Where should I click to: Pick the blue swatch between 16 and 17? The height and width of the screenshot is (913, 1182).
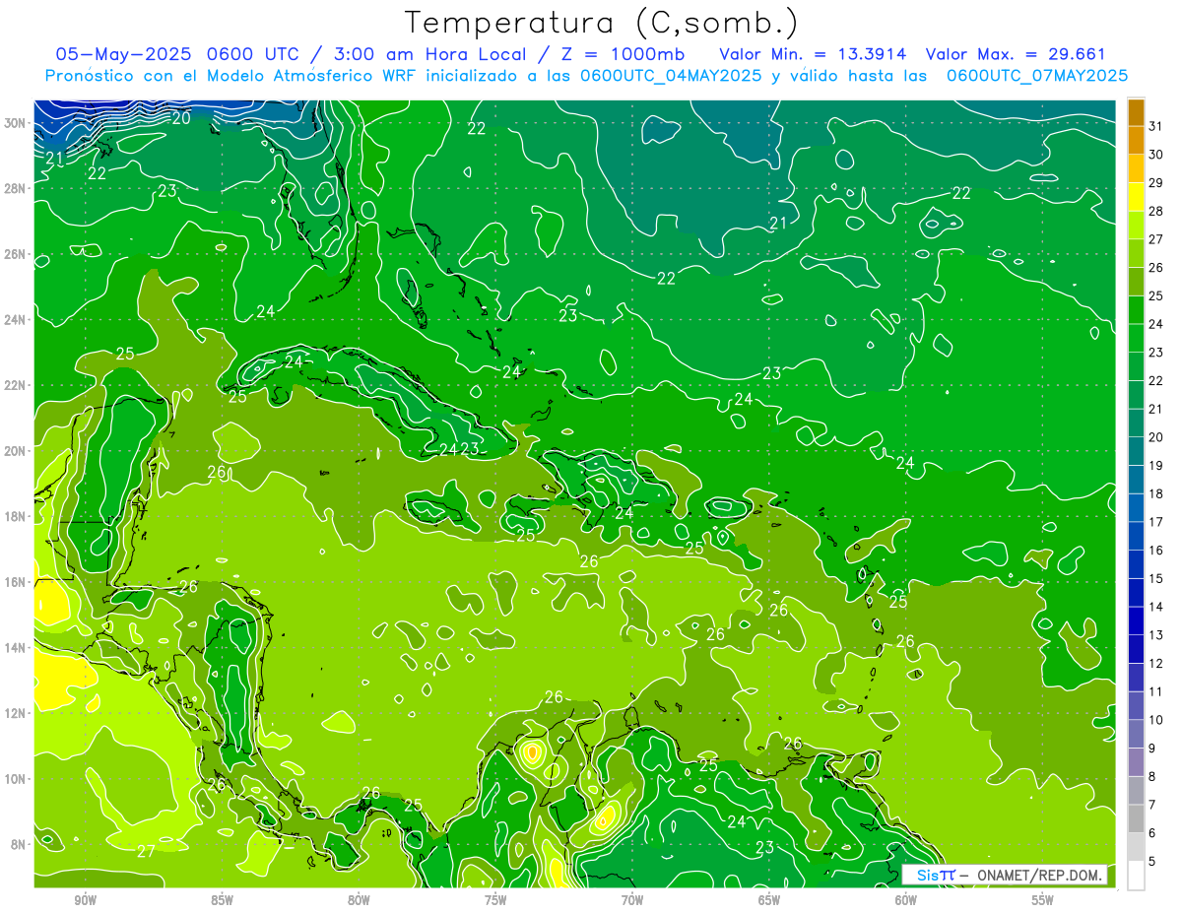tap(1136, 536)
